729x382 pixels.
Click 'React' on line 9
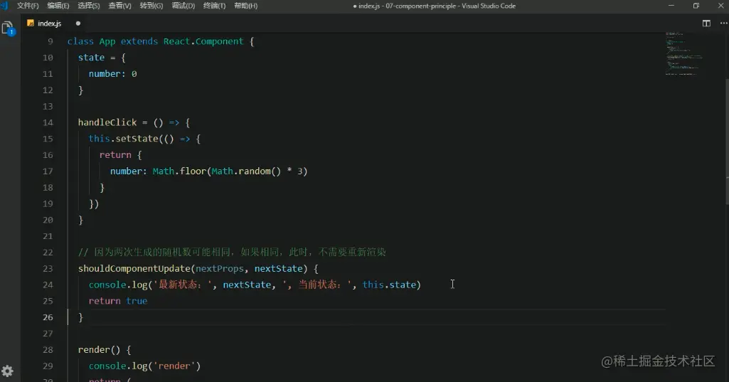[x=176, y=41]
